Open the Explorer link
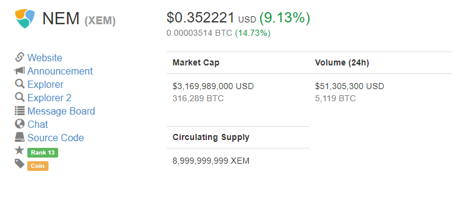The width and height of the screenshot is (456, 220). coord(45,84)
